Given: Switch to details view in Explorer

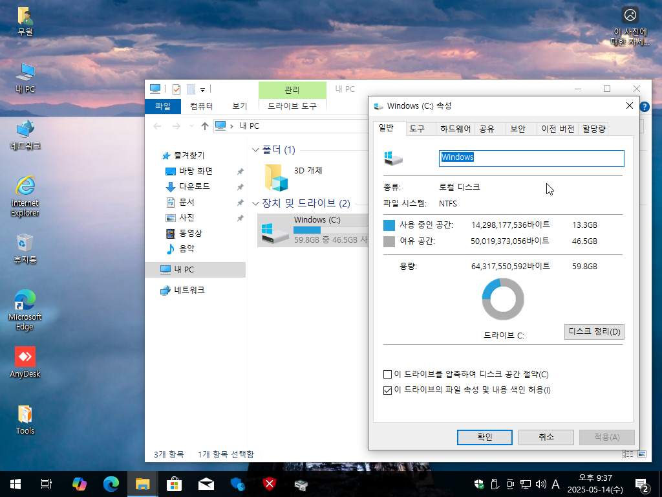Looking at the screenshot, I should pos(628,454).
